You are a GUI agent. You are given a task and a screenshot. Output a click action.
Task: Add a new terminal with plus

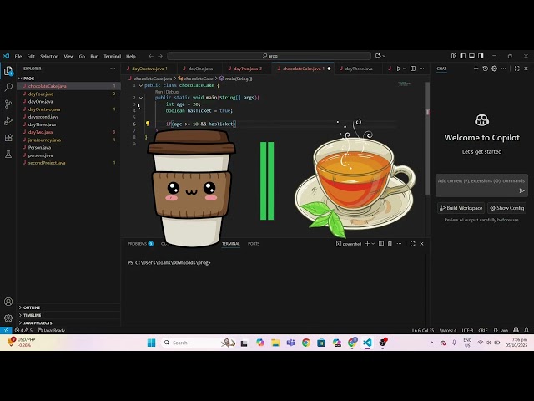point(367,243)
